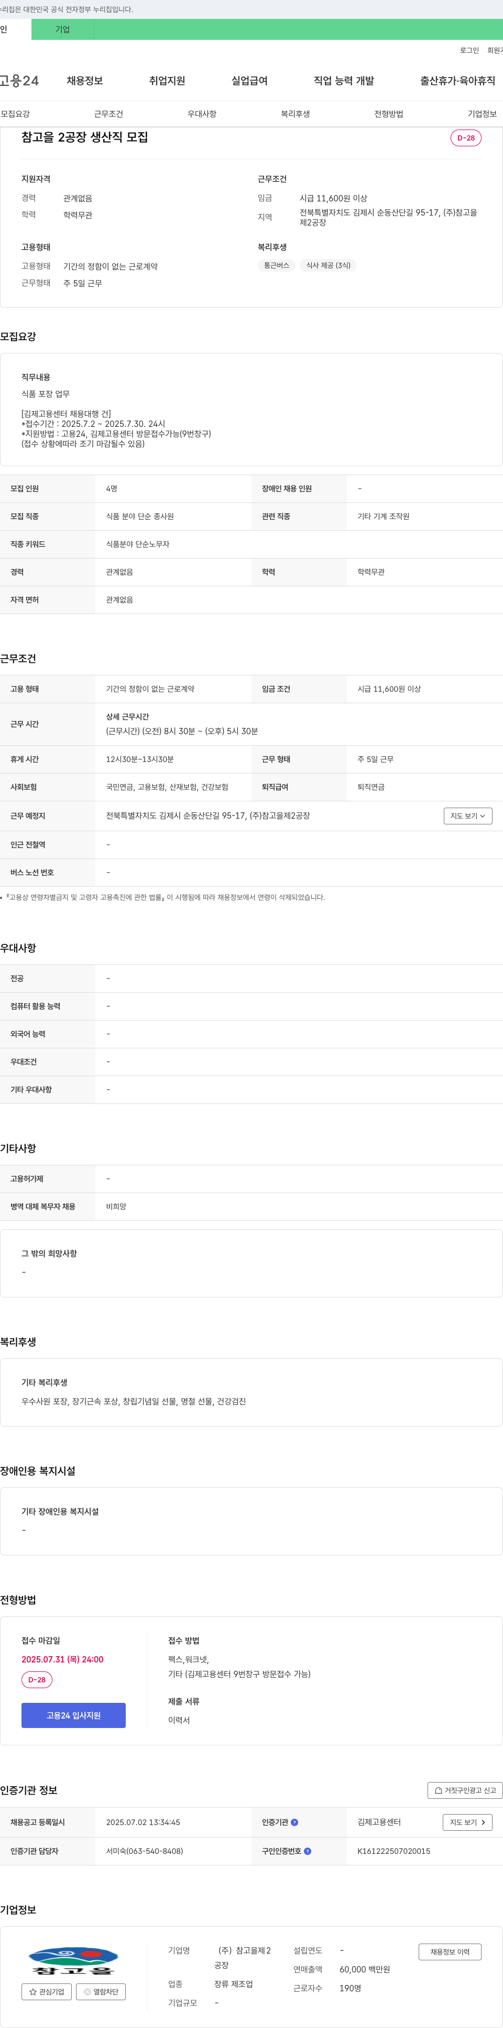
Task: Open 취업지원 main menu
Action: pos(168,80)
